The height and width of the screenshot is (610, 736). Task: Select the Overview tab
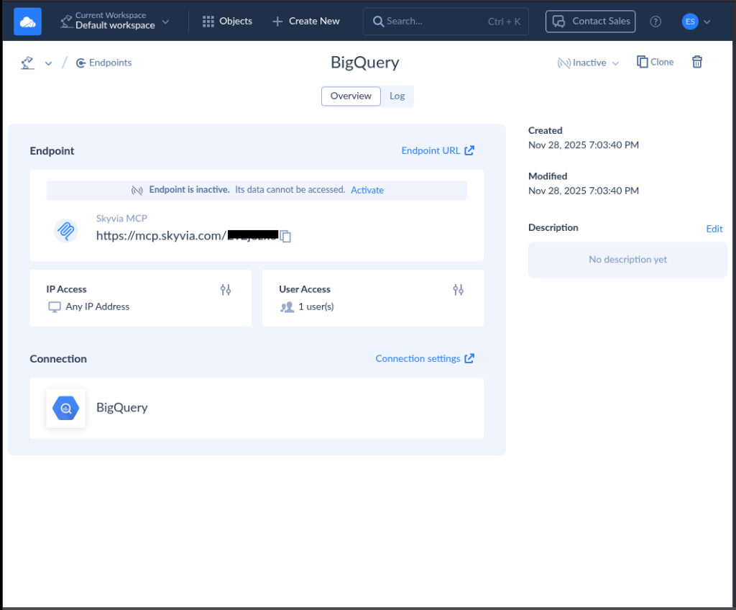351,96
